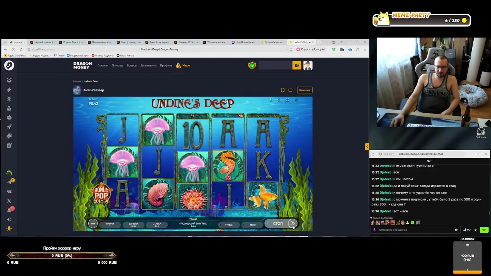Screen dimensions: 491x276
Task: Open the Radio Record bookmark
Action: pyautogui.click(x=125, y=56)
